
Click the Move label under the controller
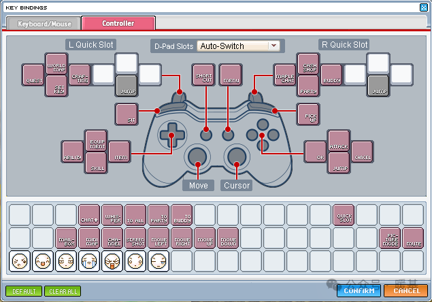[x=199, y=186]
